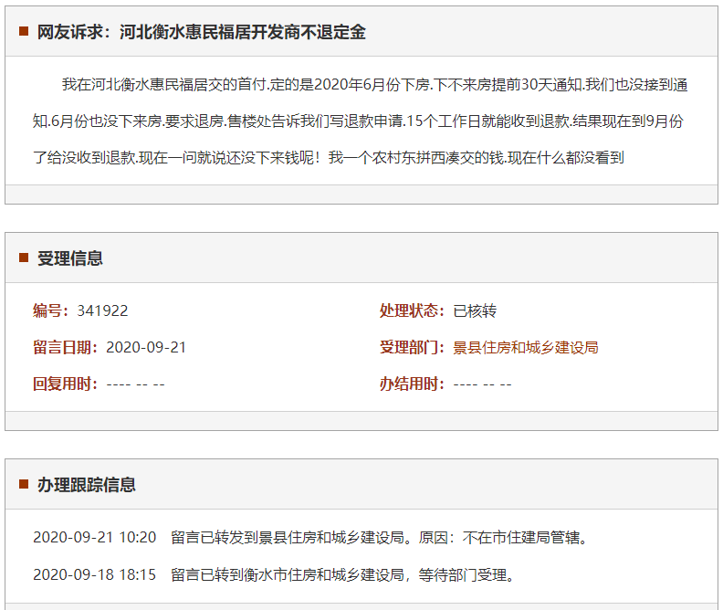Click the message date value 2020-09-21
723x610 pixels.
146,348
